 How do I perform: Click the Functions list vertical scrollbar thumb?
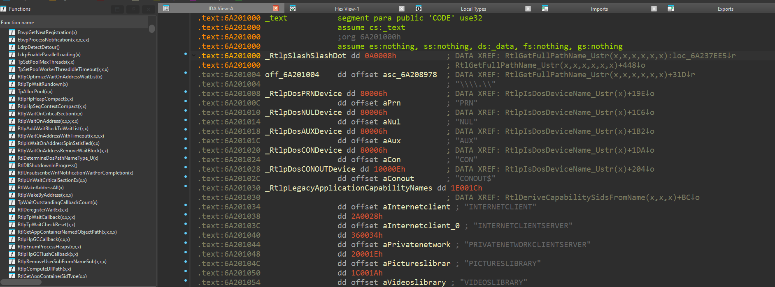tap(152, 28)
